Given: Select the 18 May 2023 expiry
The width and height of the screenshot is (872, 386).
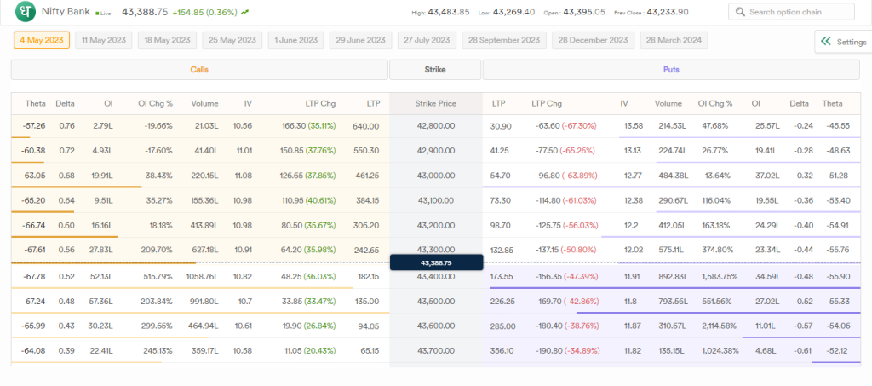Looking at the screenshot, I should [x=167, y=40].
